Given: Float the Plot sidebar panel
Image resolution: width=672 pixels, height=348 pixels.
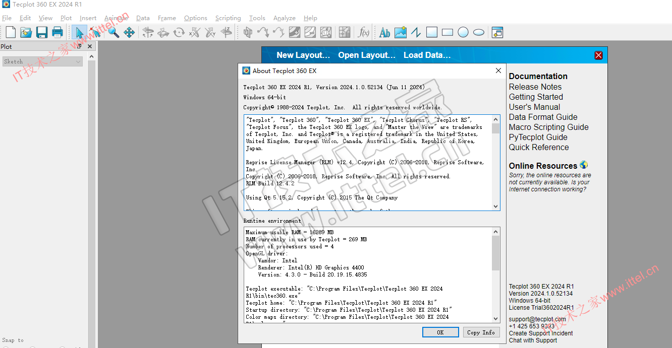Looking at the screenshot, I should (x=79, y=46).
